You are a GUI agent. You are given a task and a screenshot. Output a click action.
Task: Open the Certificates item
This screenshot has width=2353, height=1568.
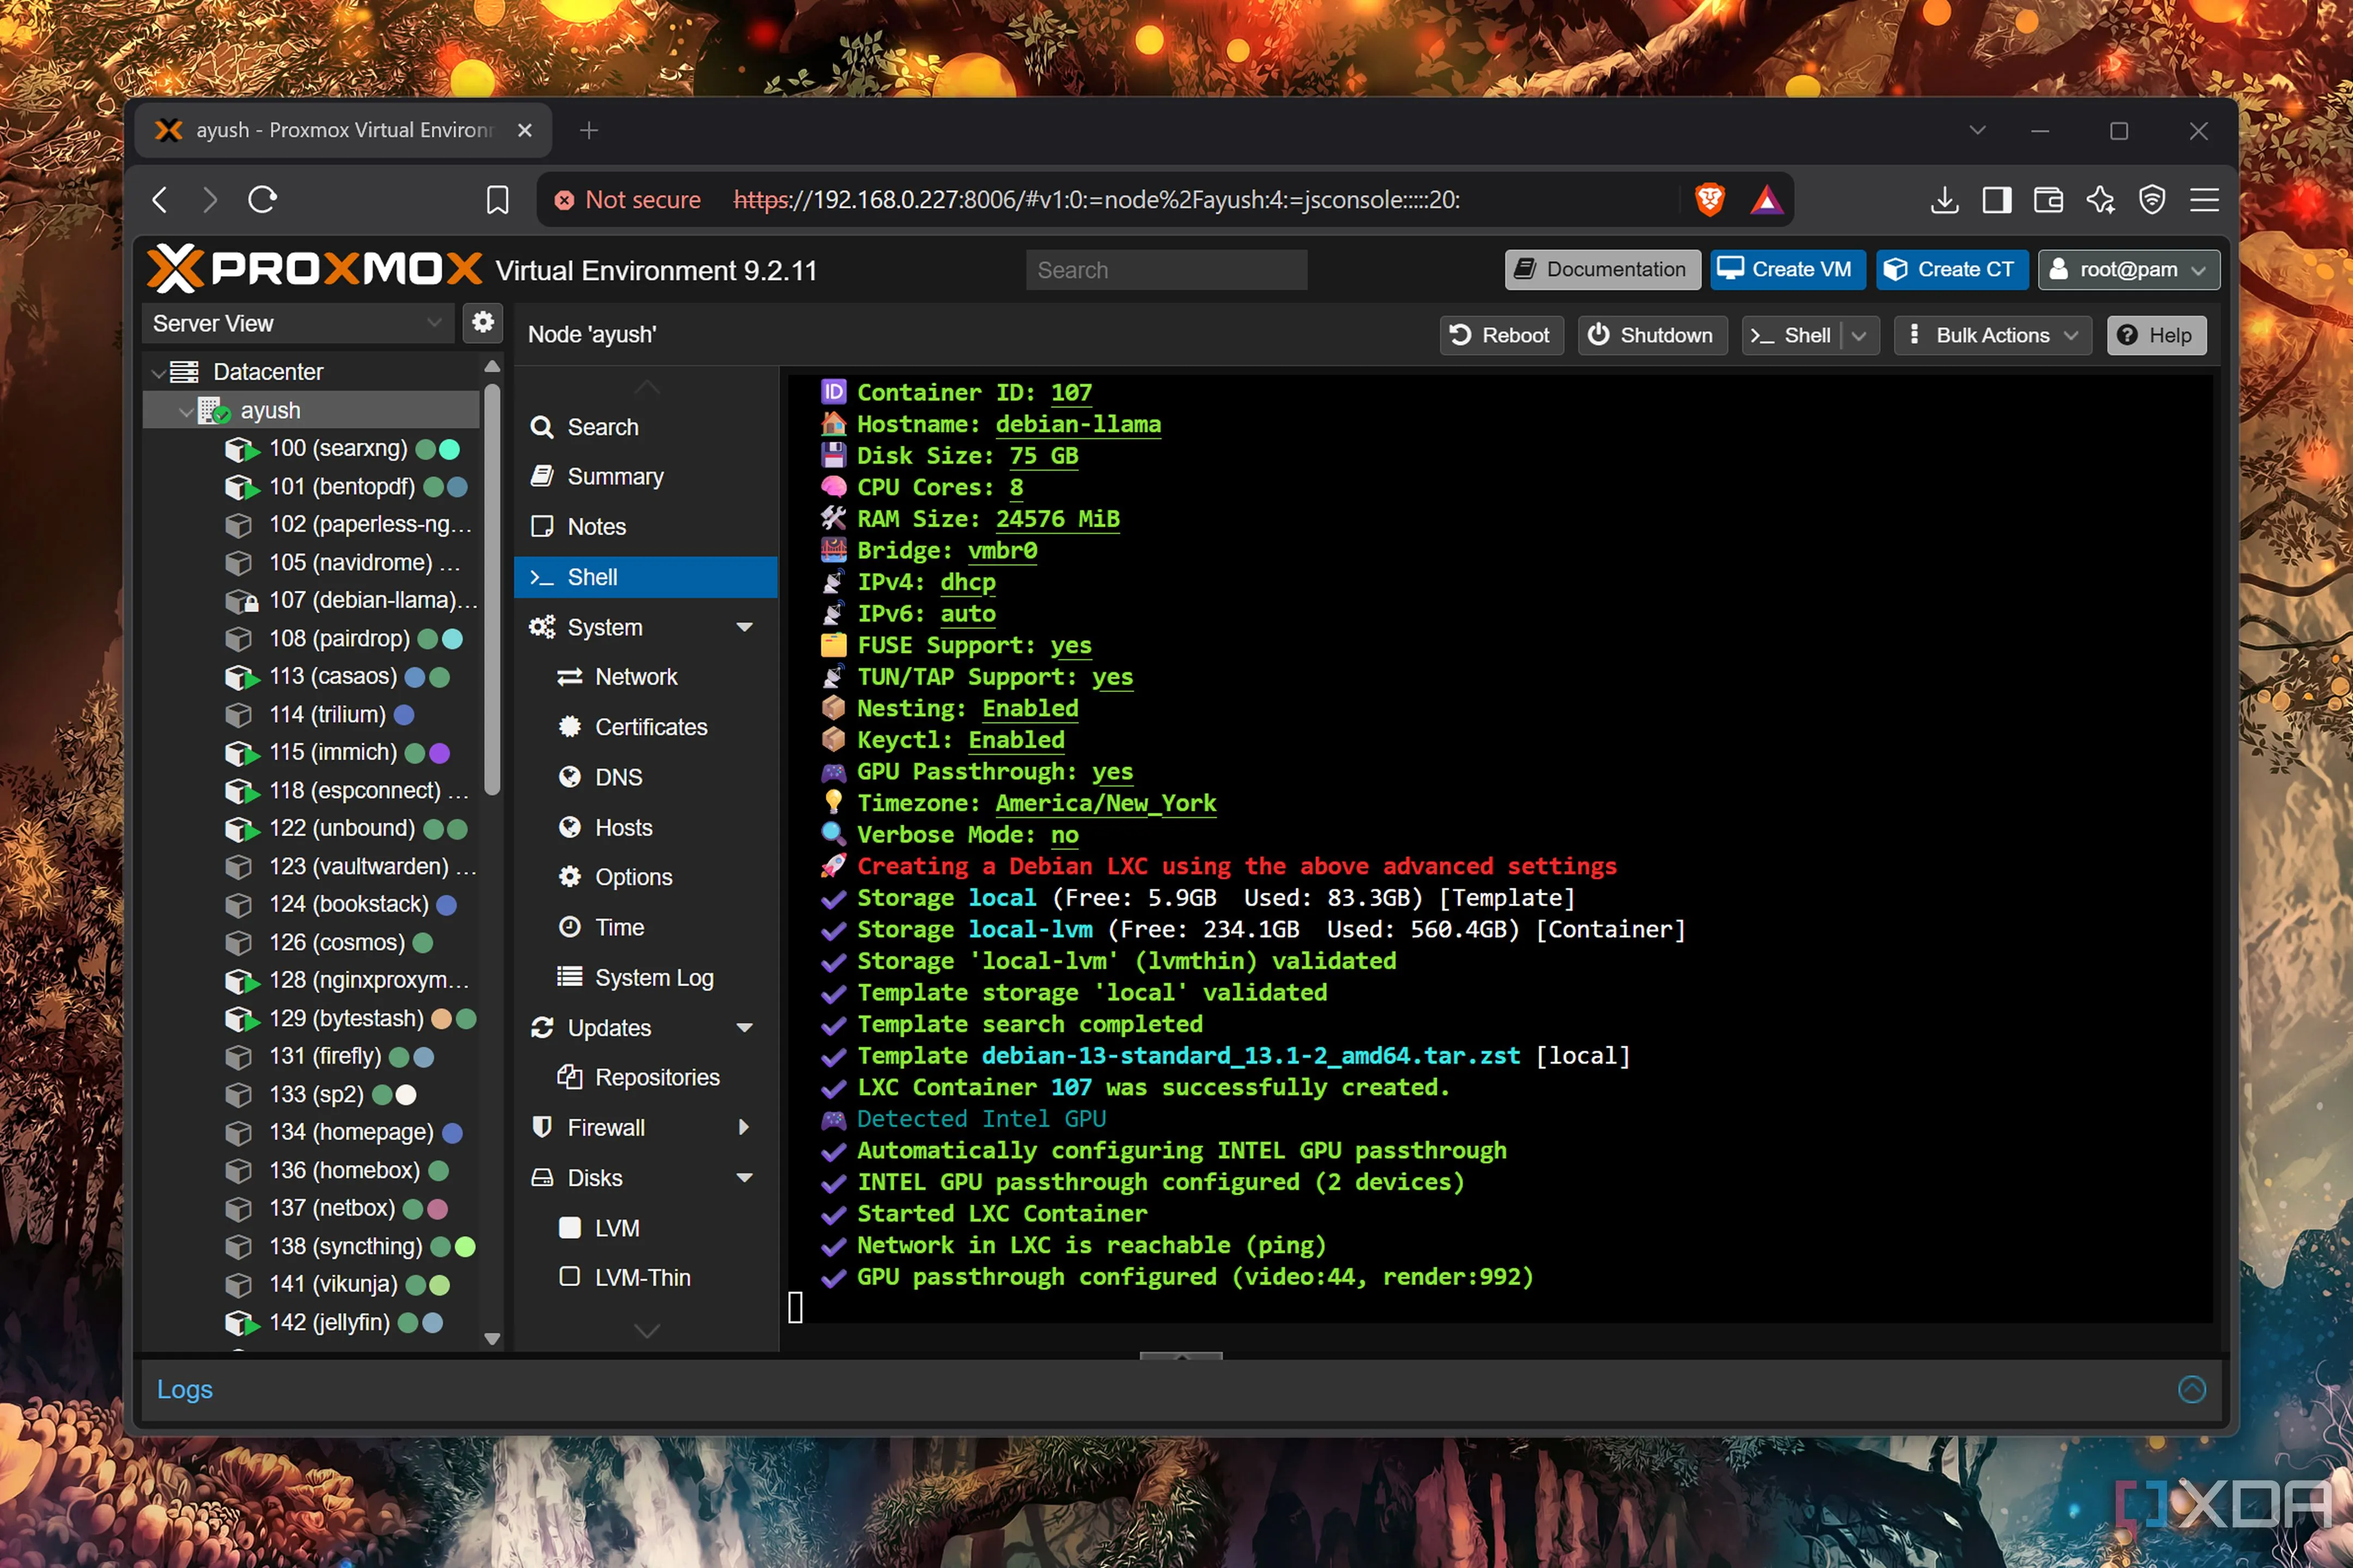pyautogui.click(x=645, y=727)
